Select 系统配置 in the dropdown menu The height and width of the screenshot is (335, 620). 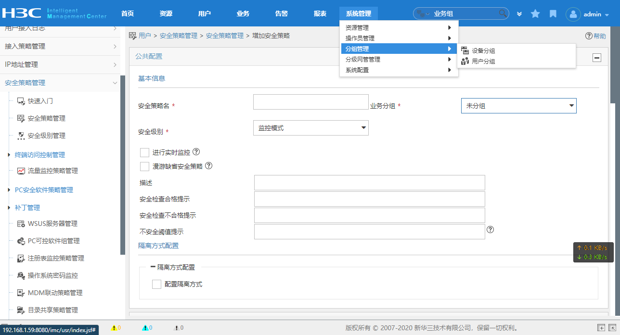(x=357, y=70)
